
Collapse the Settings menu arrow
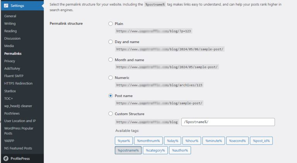coord(42,6)
